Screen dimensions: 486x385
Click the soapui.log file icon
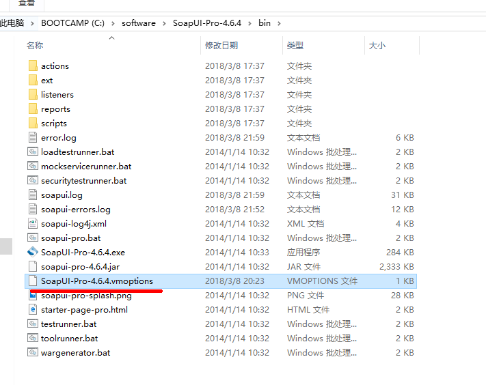coord(33,195)
